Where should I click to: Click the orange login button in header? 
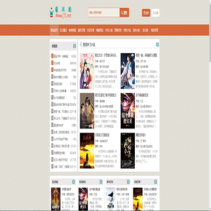pos(146,13)
